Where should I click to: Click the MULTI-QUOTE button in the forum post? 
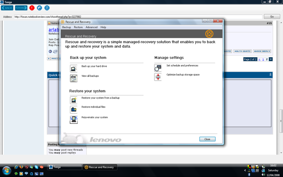click(x=242, y=51)
